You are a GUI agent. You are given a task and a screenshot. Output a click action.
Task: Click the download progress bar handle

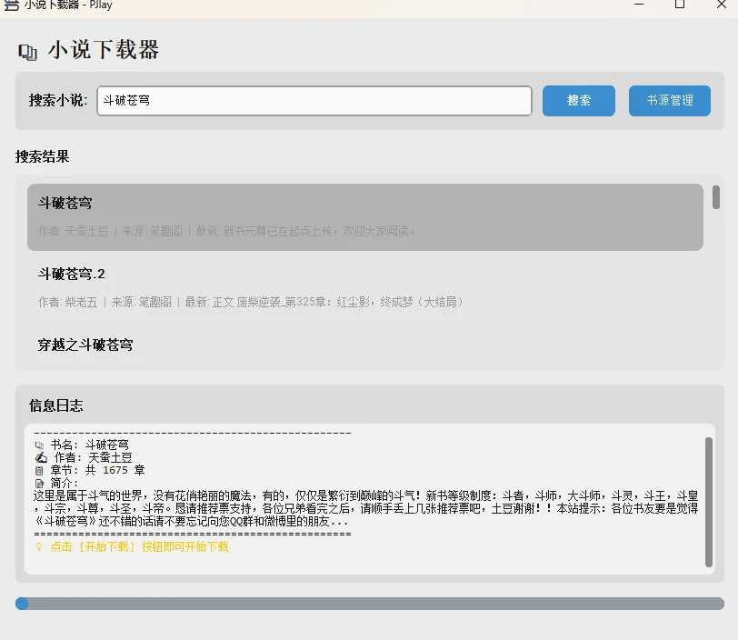click(x=22, y=604)
